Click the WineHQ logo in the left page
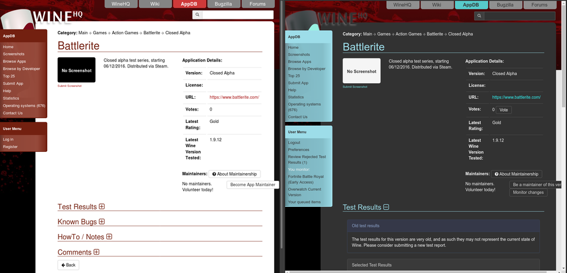This screenshot has width=567, height=273. [x=58, y=17]
